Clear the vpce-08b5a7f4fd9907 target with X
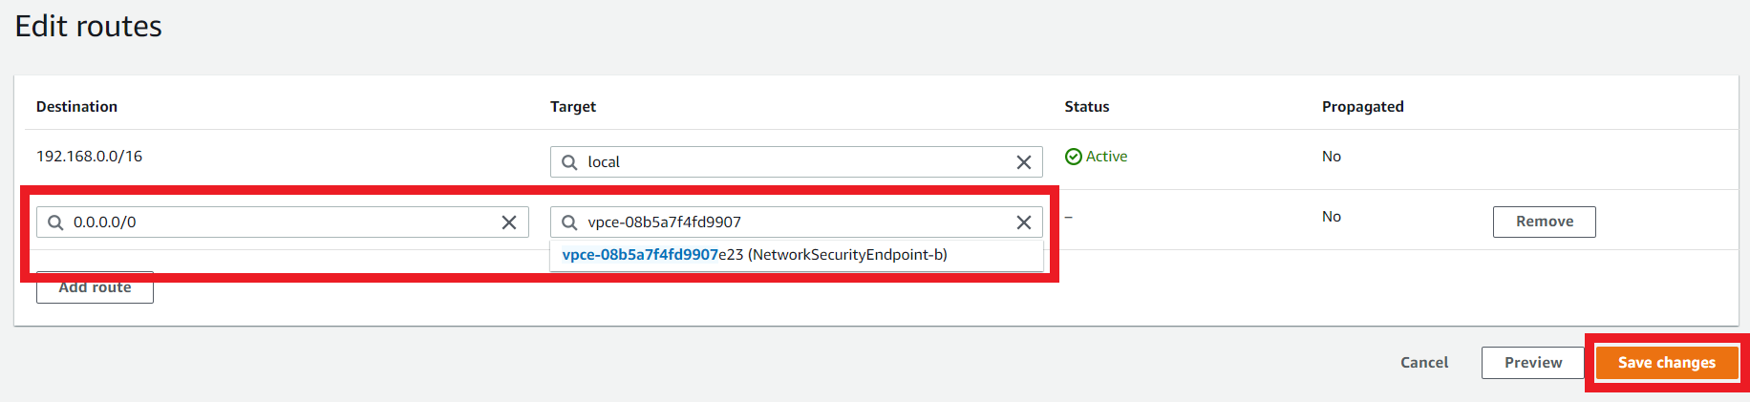 [x=1023, y=222]
